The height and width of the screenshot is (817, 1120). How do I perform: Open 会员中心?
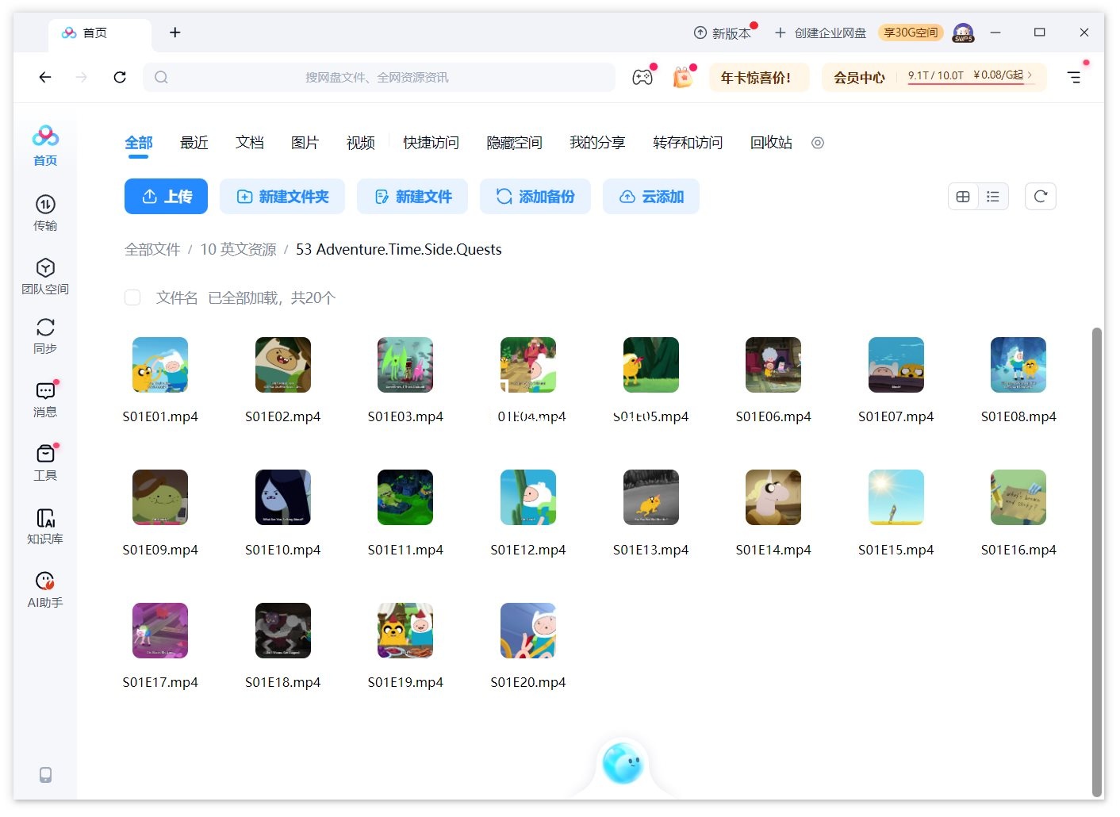coord(859,77)
